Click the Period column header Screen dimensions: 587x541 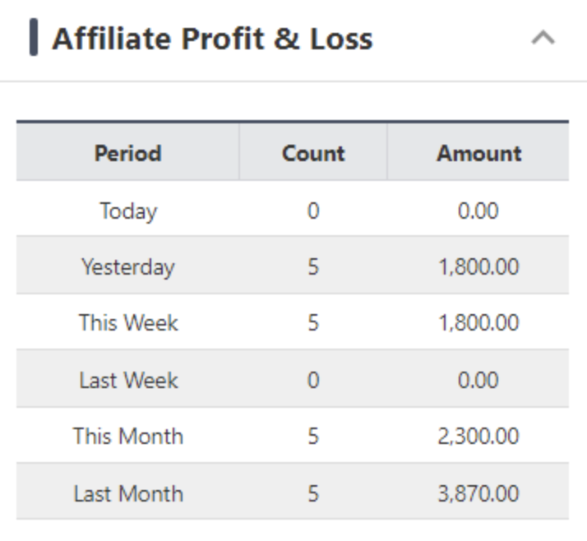[x=127, y=153]
